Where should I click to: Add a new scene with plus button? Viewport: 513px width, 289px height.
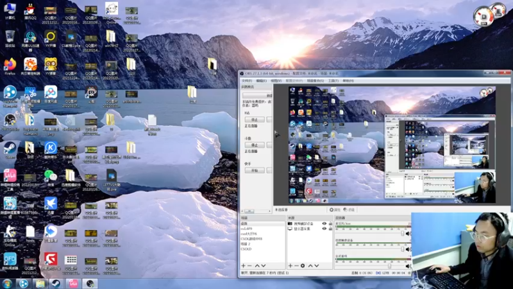(244, 266)
